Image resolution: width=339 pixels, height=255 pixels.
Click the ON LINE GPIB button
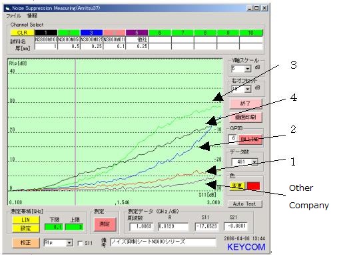tap(250, 139)
